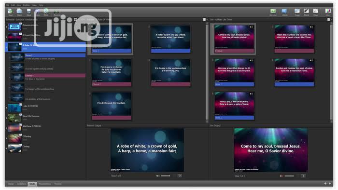Go to next slide in Preview Output
This screenshot has height=190, width=338.
(180, 176)
